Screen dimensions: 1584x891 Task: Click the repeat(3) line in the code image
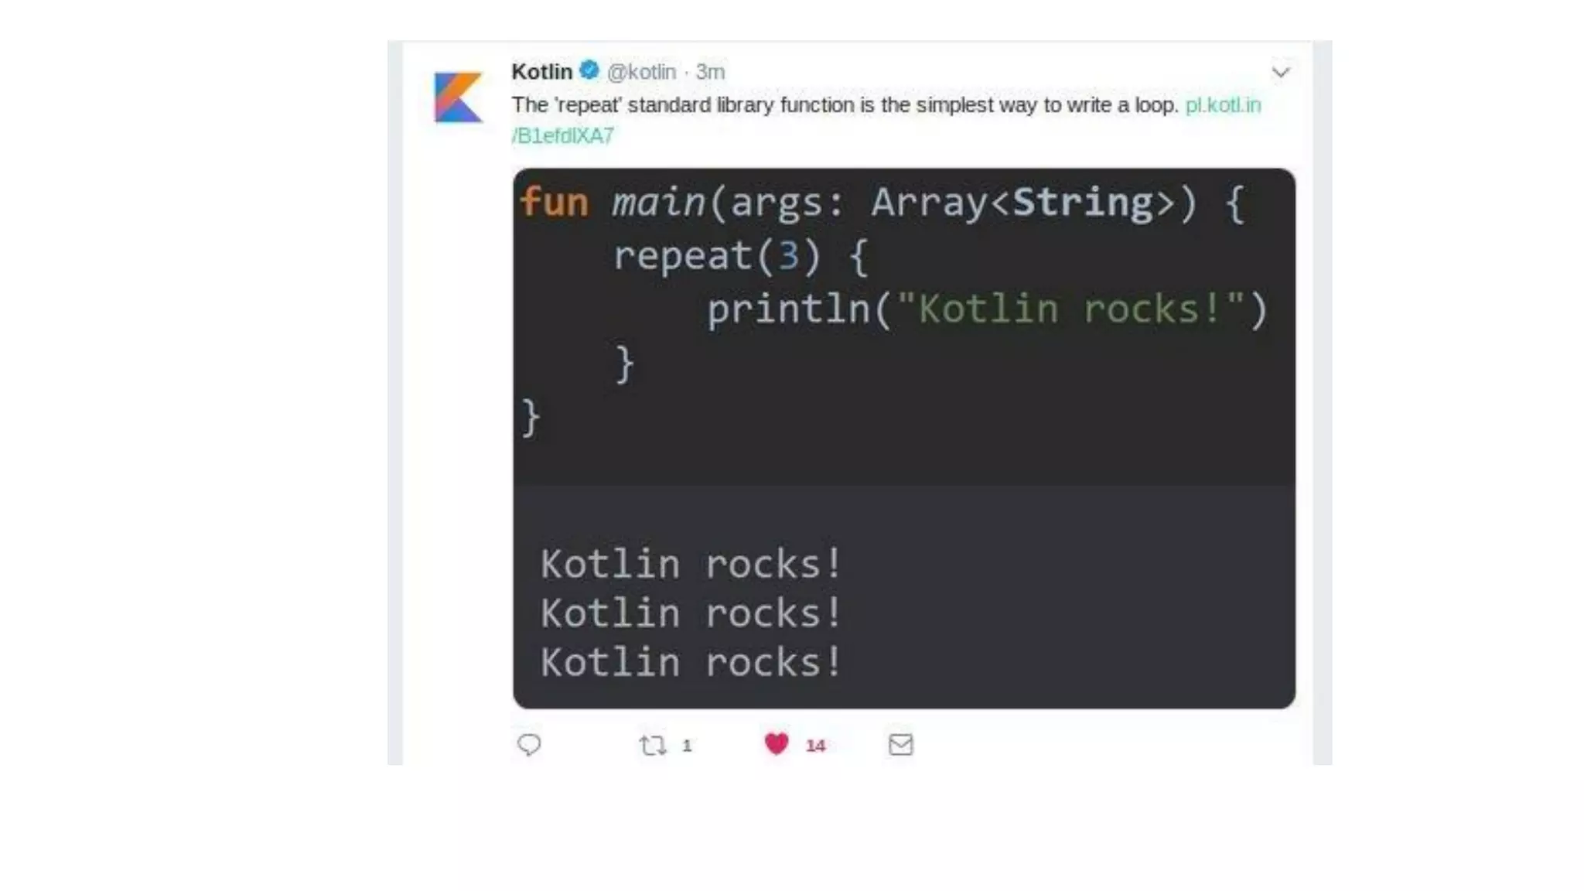coord(740,256)
